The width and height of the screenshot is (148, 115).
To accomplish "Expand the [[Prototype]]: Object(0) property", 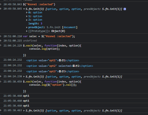I will (27, 31).
